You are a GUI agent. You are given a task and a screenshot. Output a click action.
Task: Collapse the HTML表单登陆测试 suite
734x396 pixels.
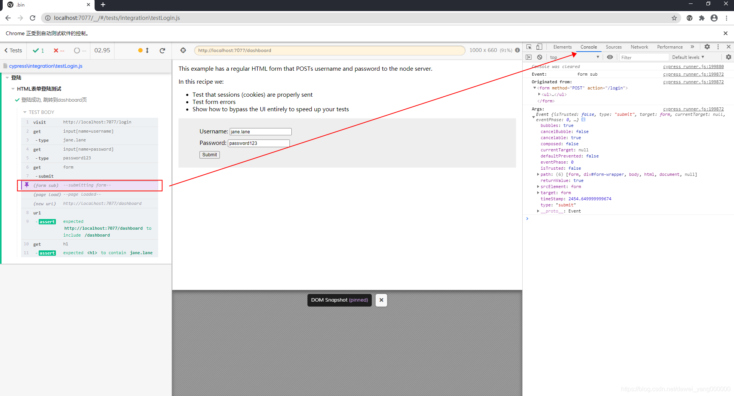pyautogui.click(x=13, y=89)
